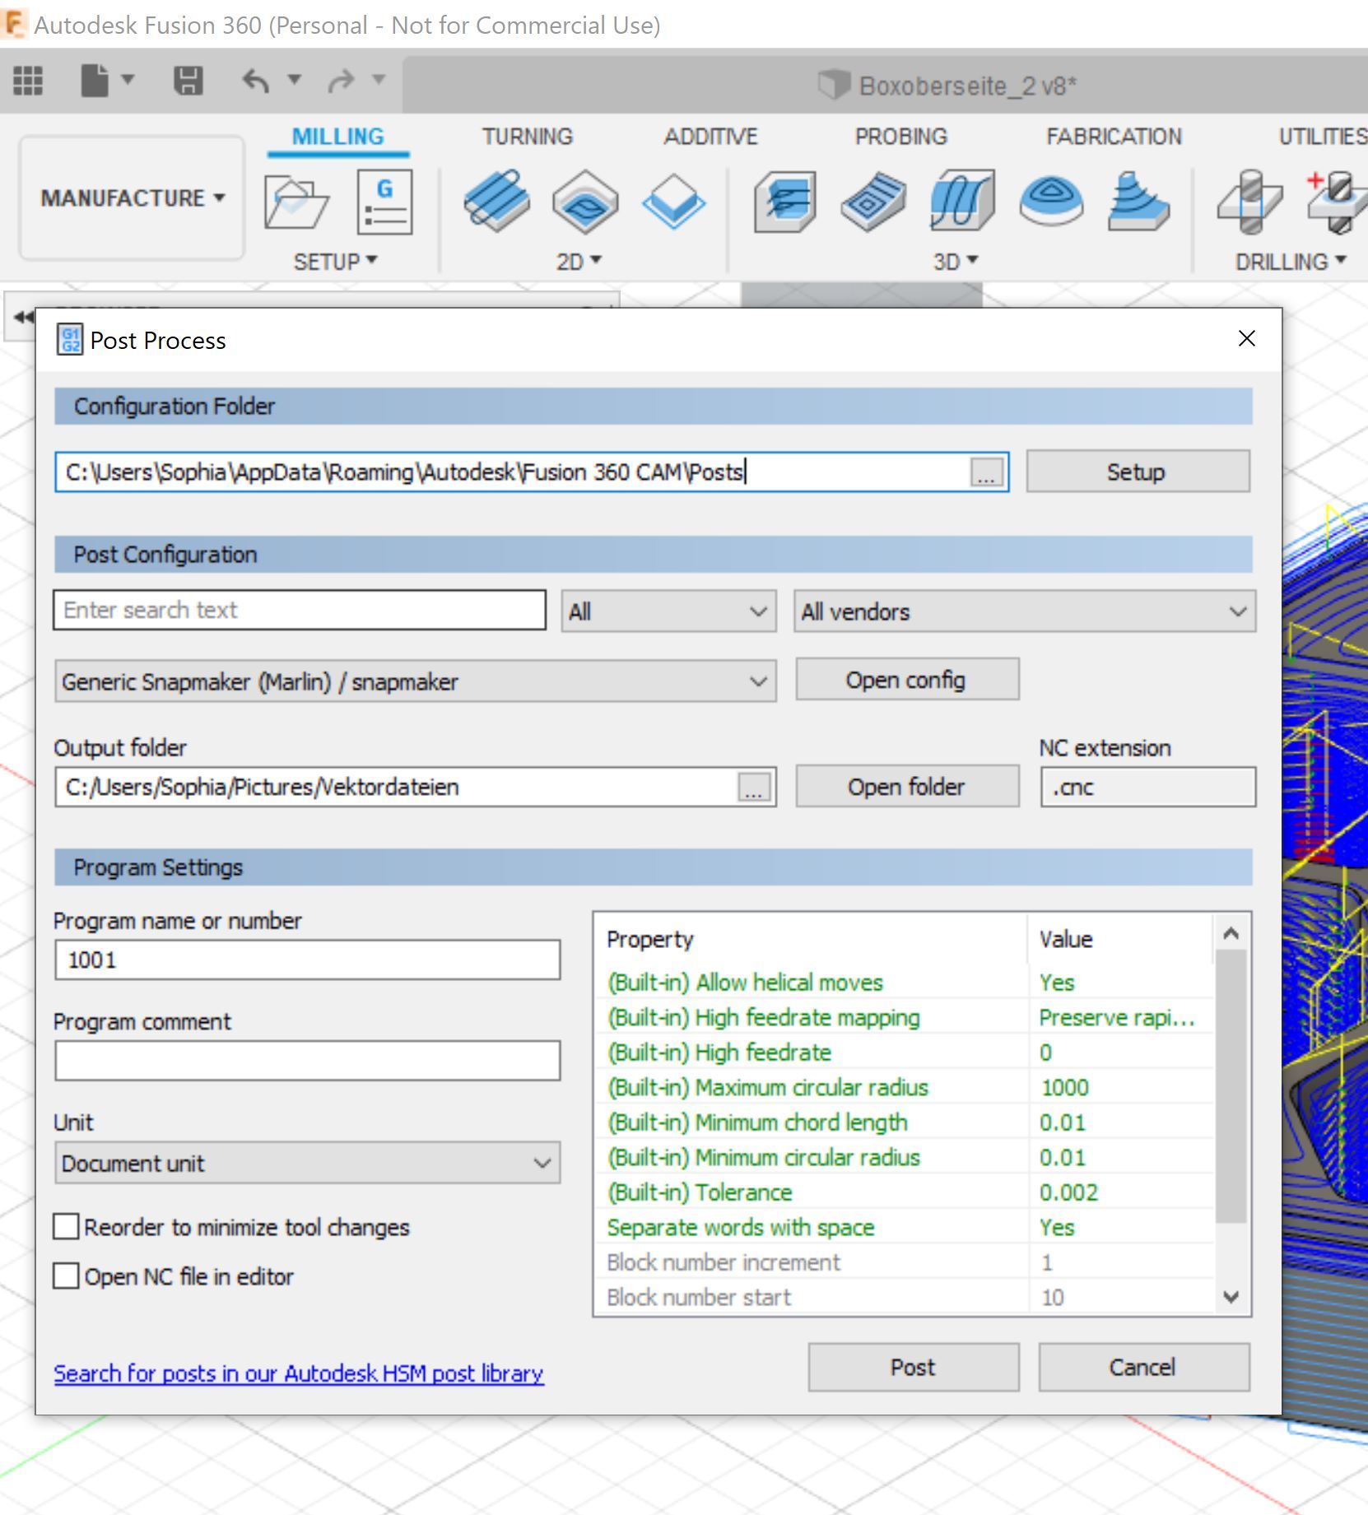Open the Unit 'Document unit' dropdown
Image resolution: width=1368 pixels, height=1515 pixels.
[x=307, y=1163]
